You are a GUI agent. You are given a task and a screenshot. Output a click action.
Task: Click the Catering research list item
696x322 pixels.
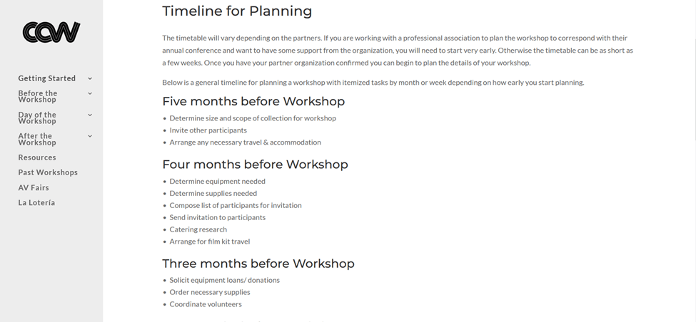(x=198, y=229)
